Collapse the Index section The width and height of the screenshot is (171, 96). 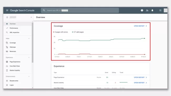[x=29, y=38]
